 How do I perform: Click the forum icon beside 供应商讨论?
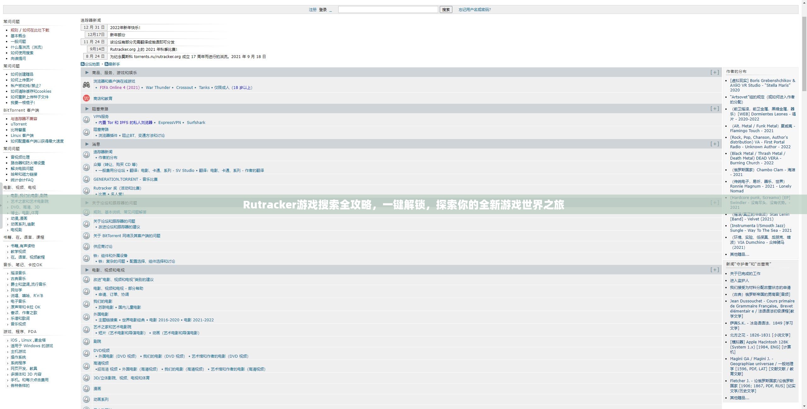coord(86,246)
